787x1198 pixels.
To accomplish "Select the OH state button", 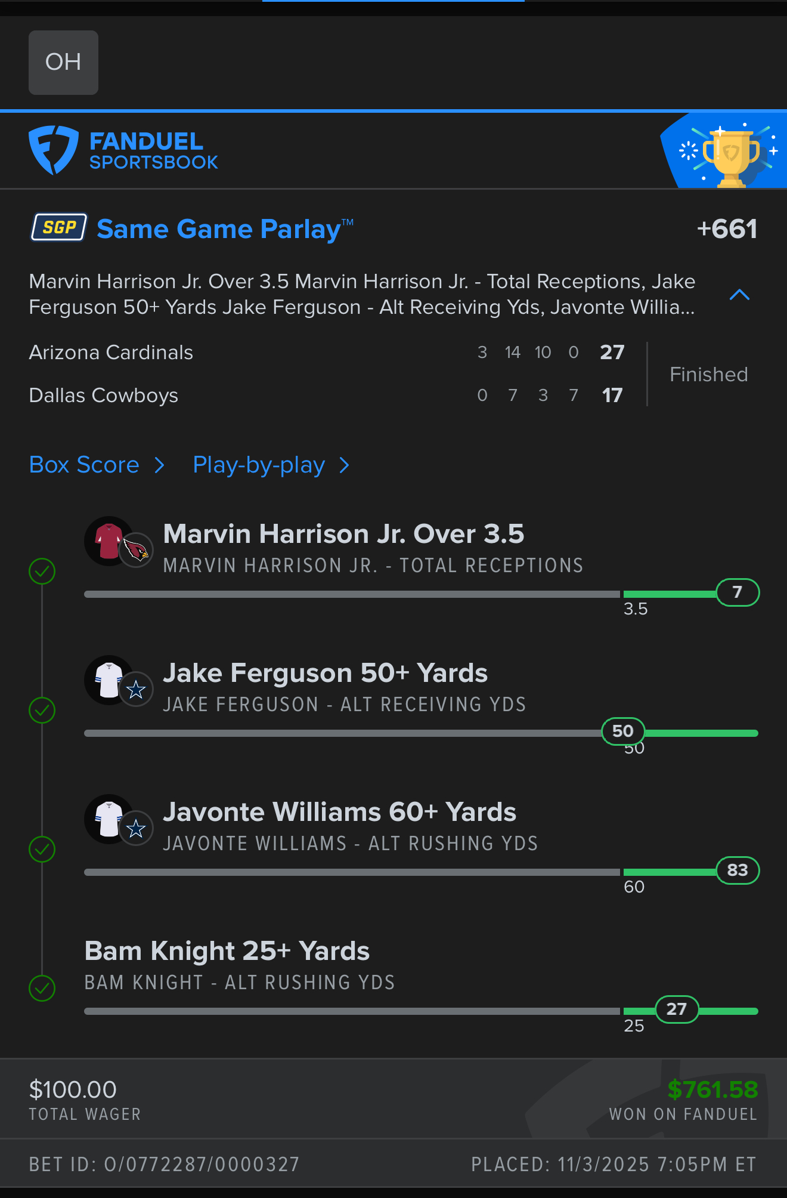I will coord(63,63).
